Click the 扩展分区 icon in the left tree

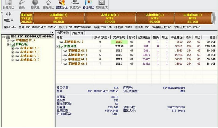pyautogui.click(x=13, y=45)
